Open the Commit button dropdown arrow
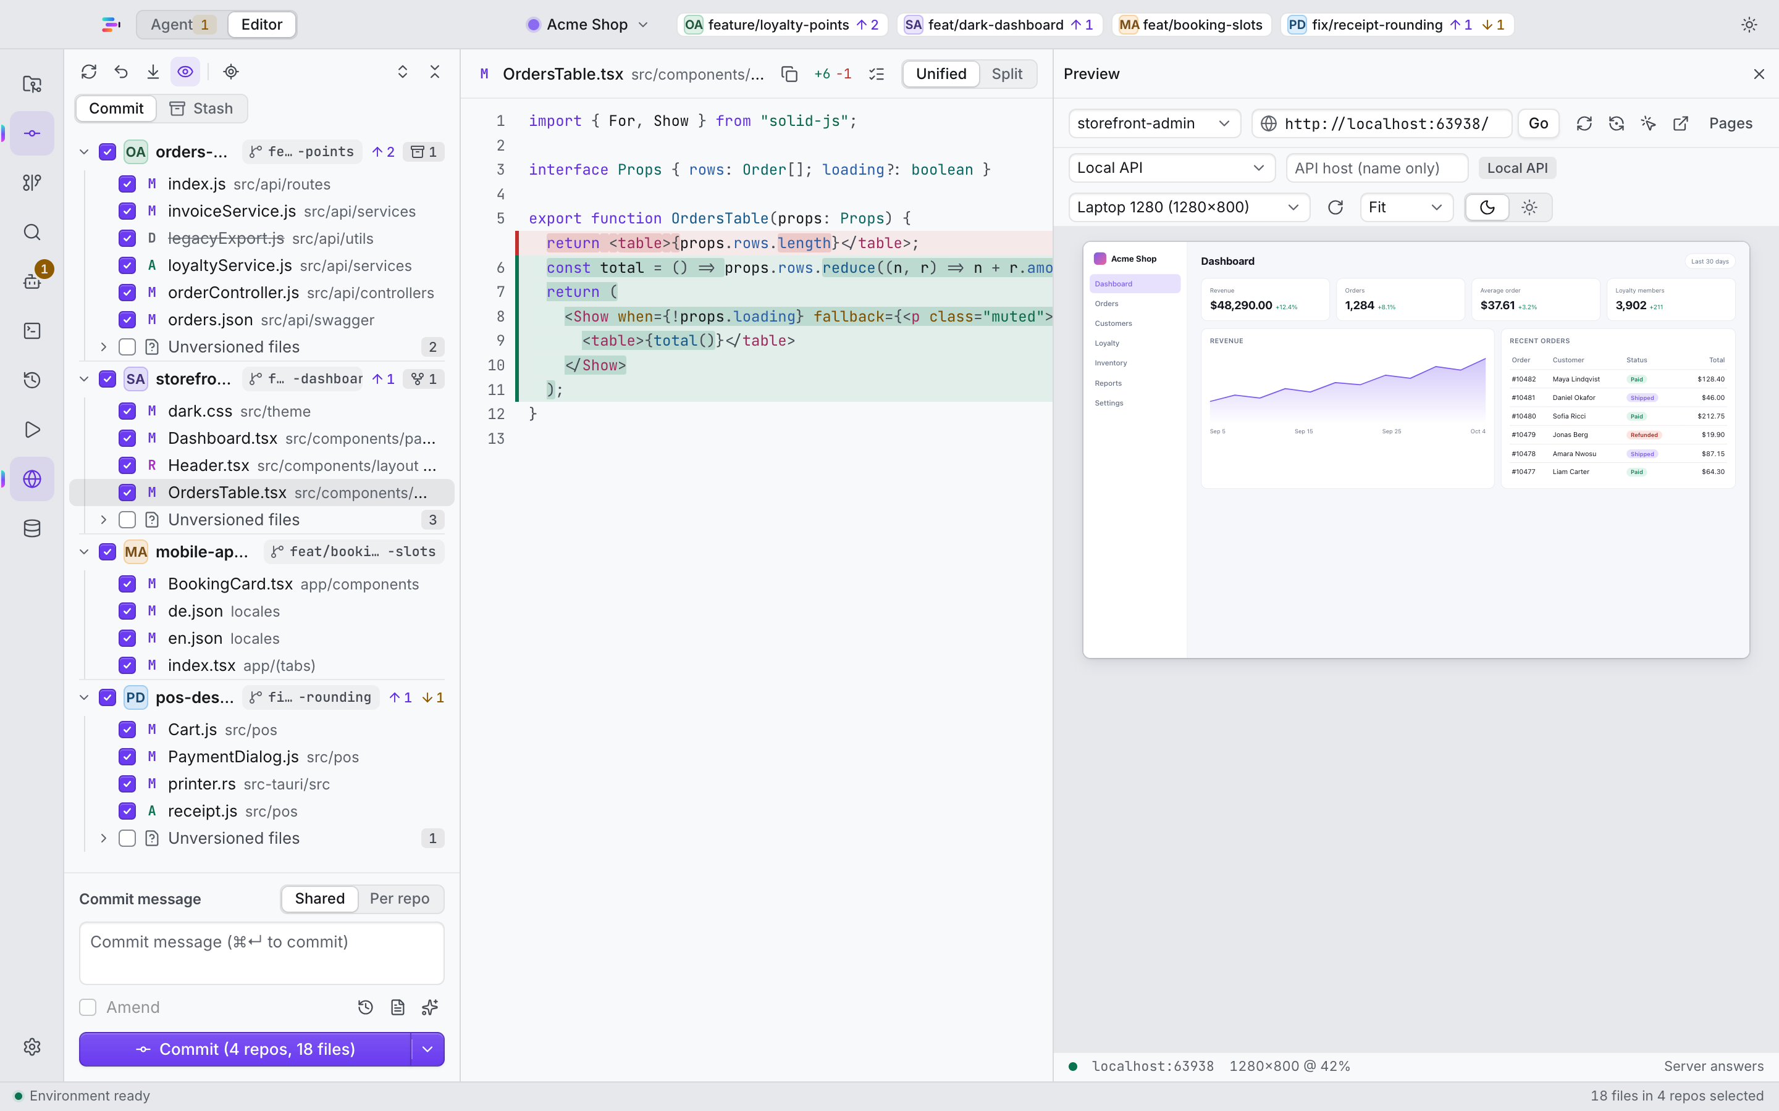 (x=428, y=1049)
